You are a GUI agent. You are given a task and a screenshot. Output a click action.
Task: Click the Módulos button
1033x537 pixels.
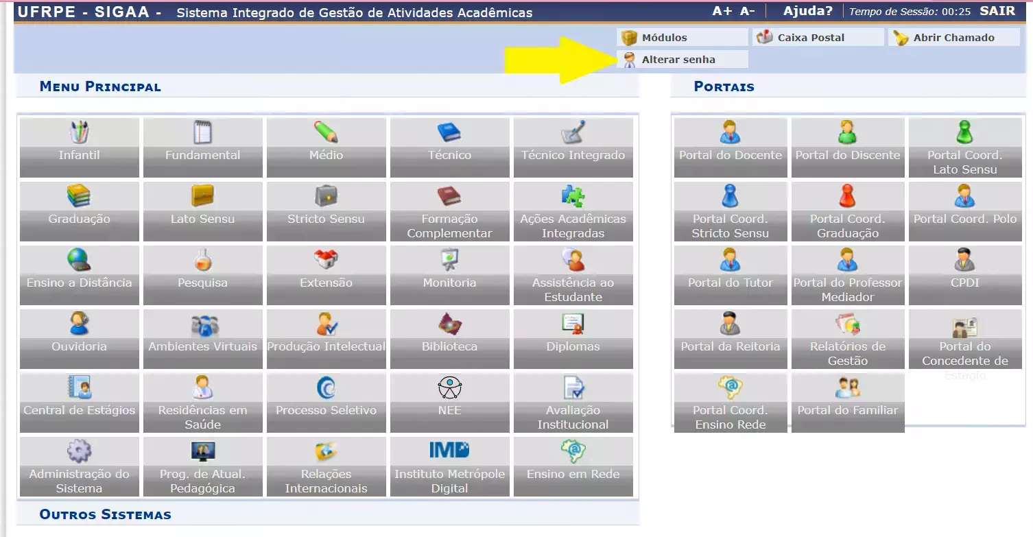[663, 38]
